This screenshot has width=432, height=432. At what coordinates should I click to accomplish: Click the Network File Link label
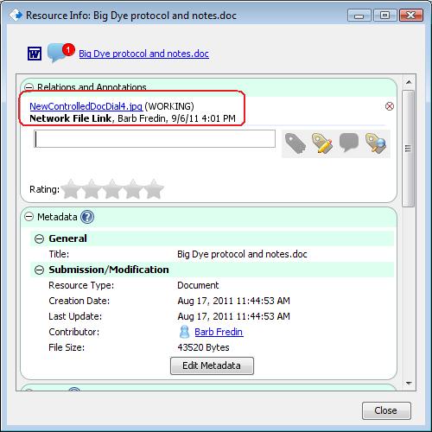(71, 118)
